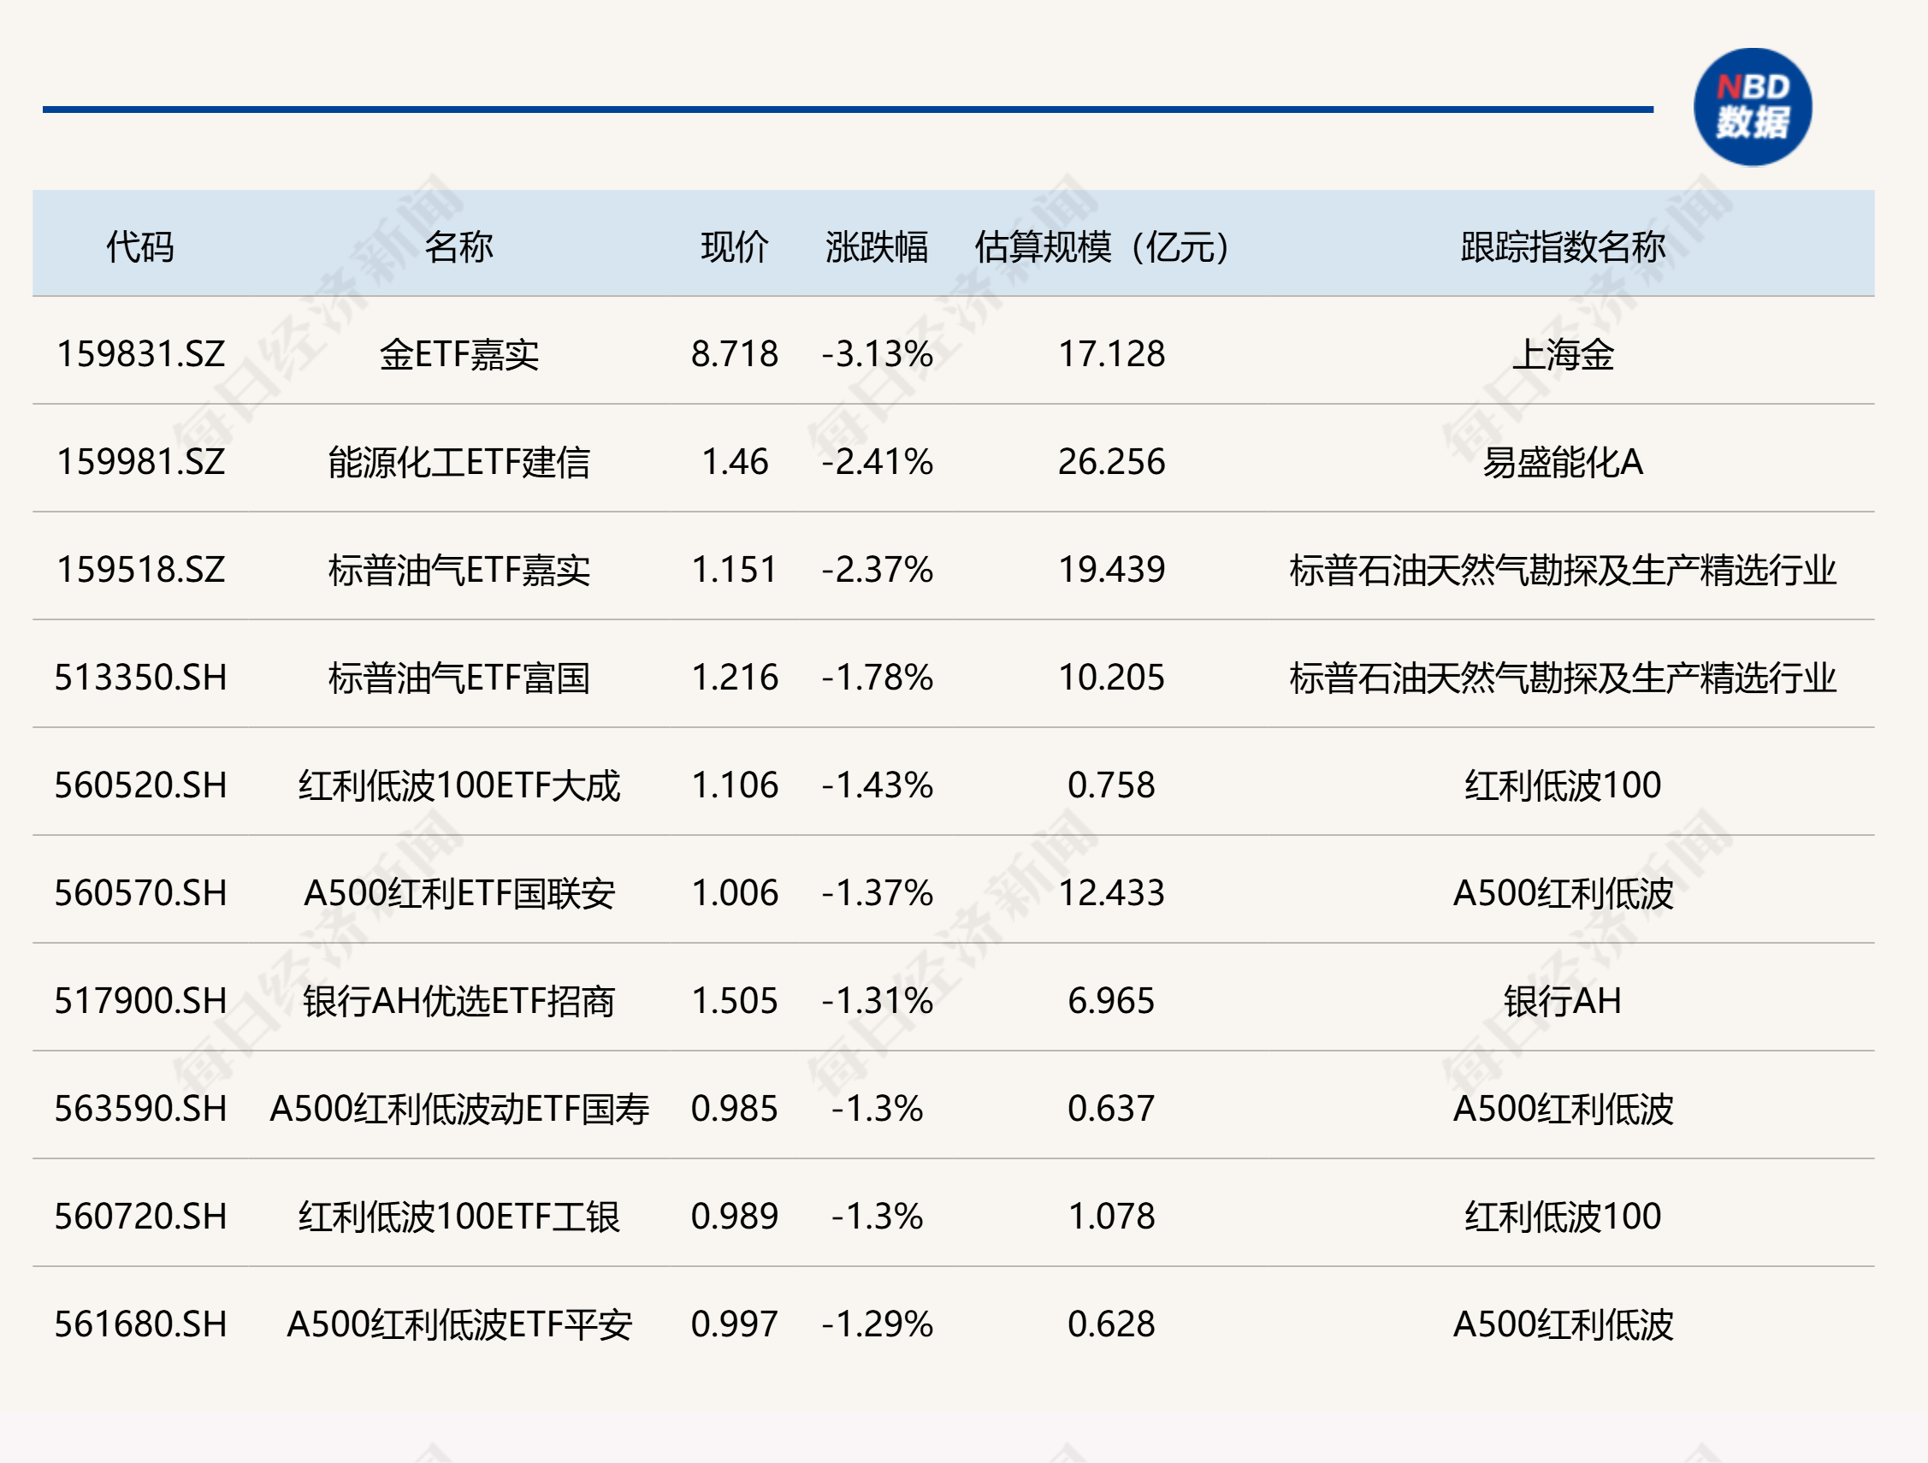
Task: Select the tracked index in the 513350.SH row
Action: (1563, 678)
